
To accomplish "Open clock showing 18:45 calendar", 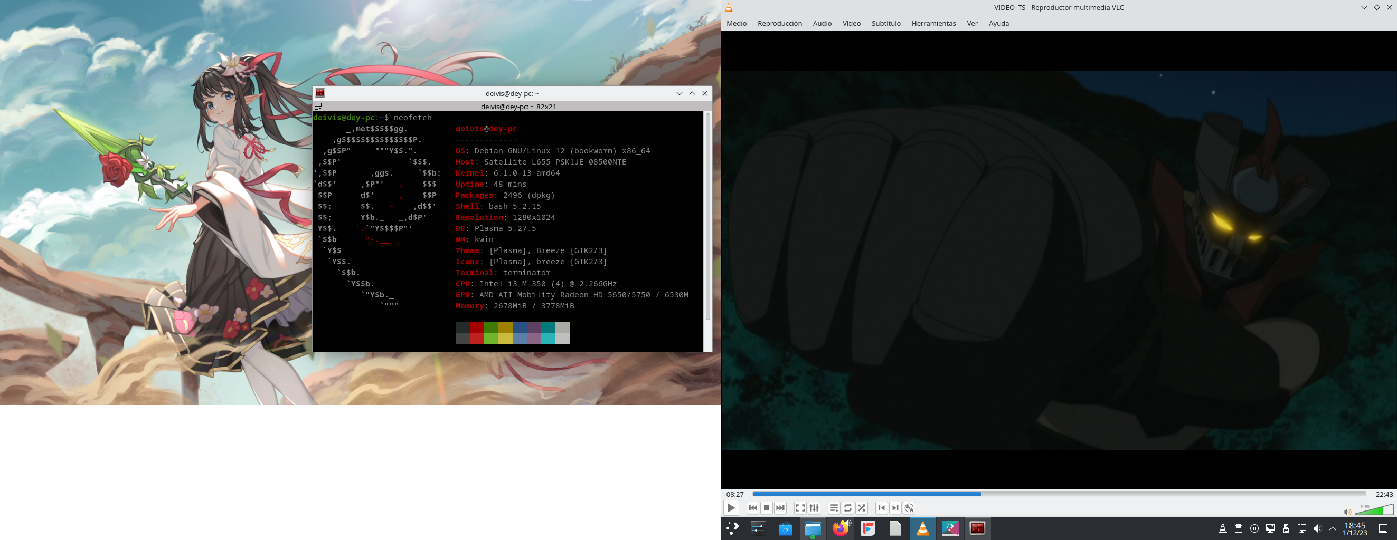I will (x=1355, y=528).
